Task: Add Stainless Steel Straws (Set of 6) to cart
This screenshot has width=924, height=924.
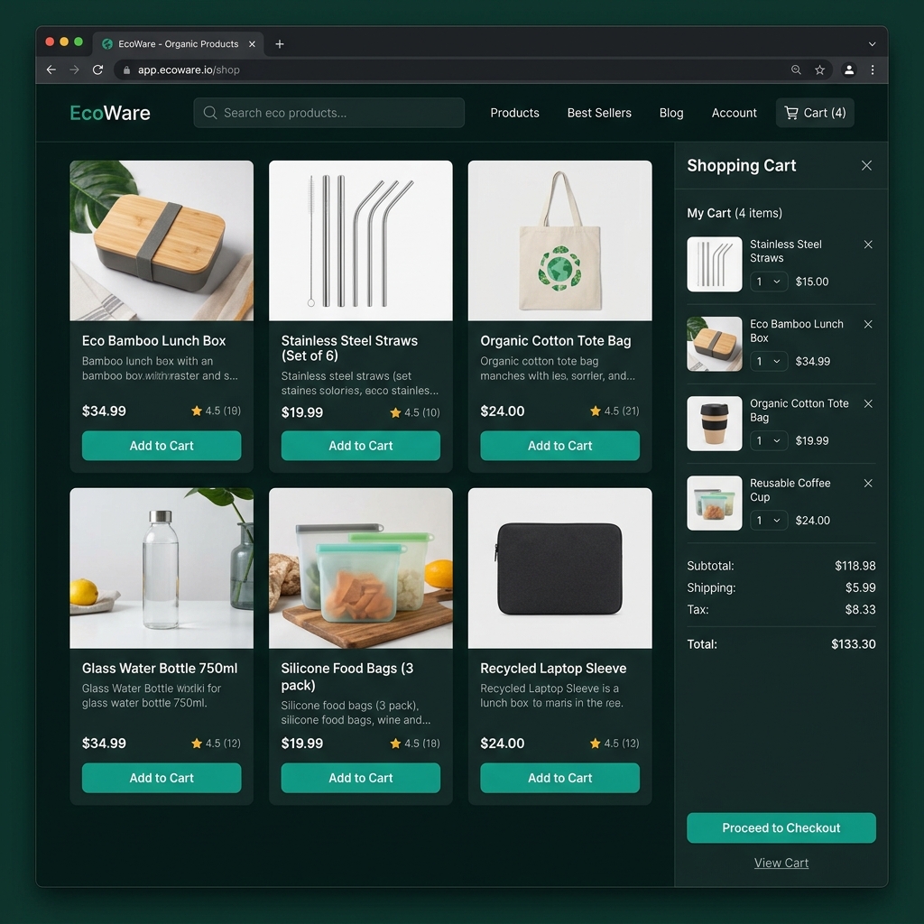Action: [361, 446]
